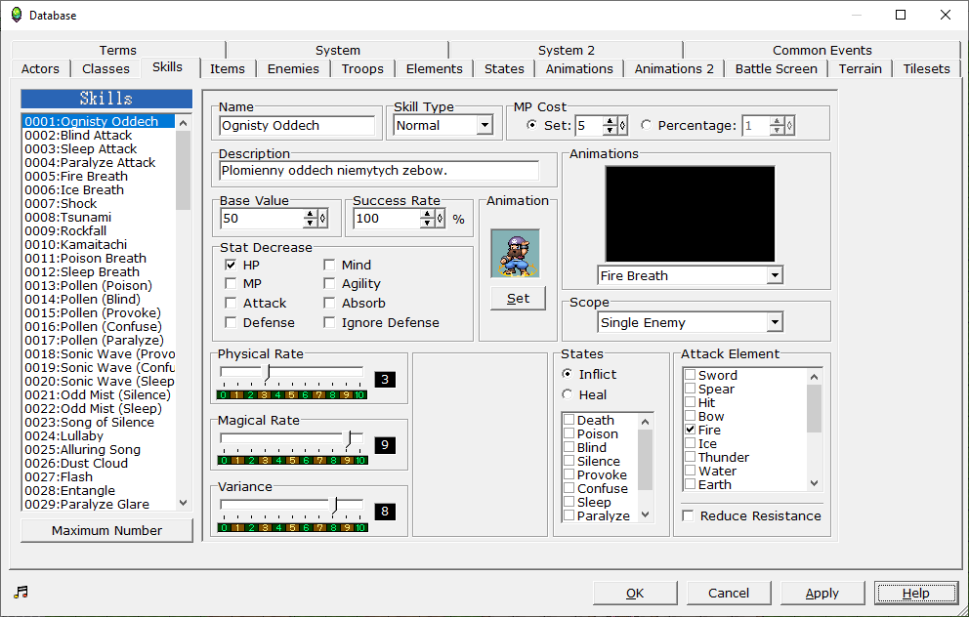Viewport: 969px width, 617px height.
Task: Click the States list scroll-up arrow
Action: coord(645,421)
